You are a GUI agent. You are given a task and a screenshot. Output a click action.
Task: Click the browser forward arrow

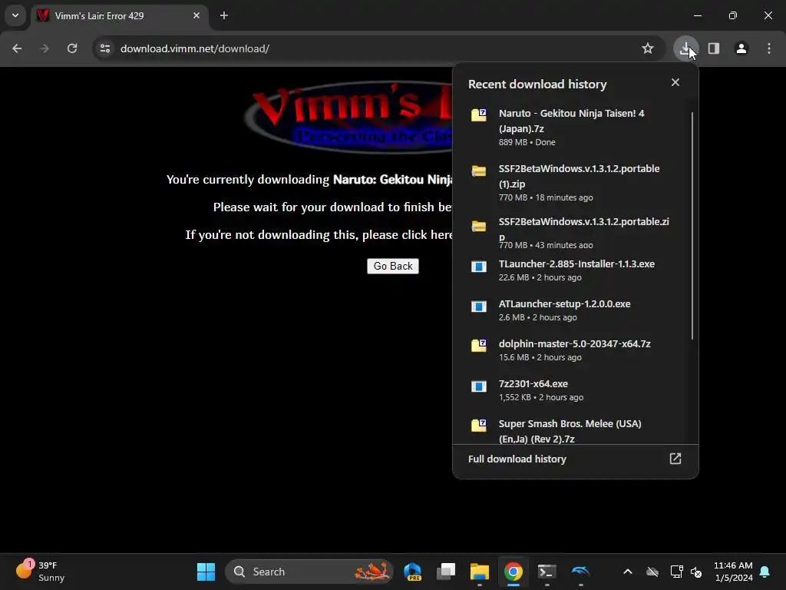45,48
